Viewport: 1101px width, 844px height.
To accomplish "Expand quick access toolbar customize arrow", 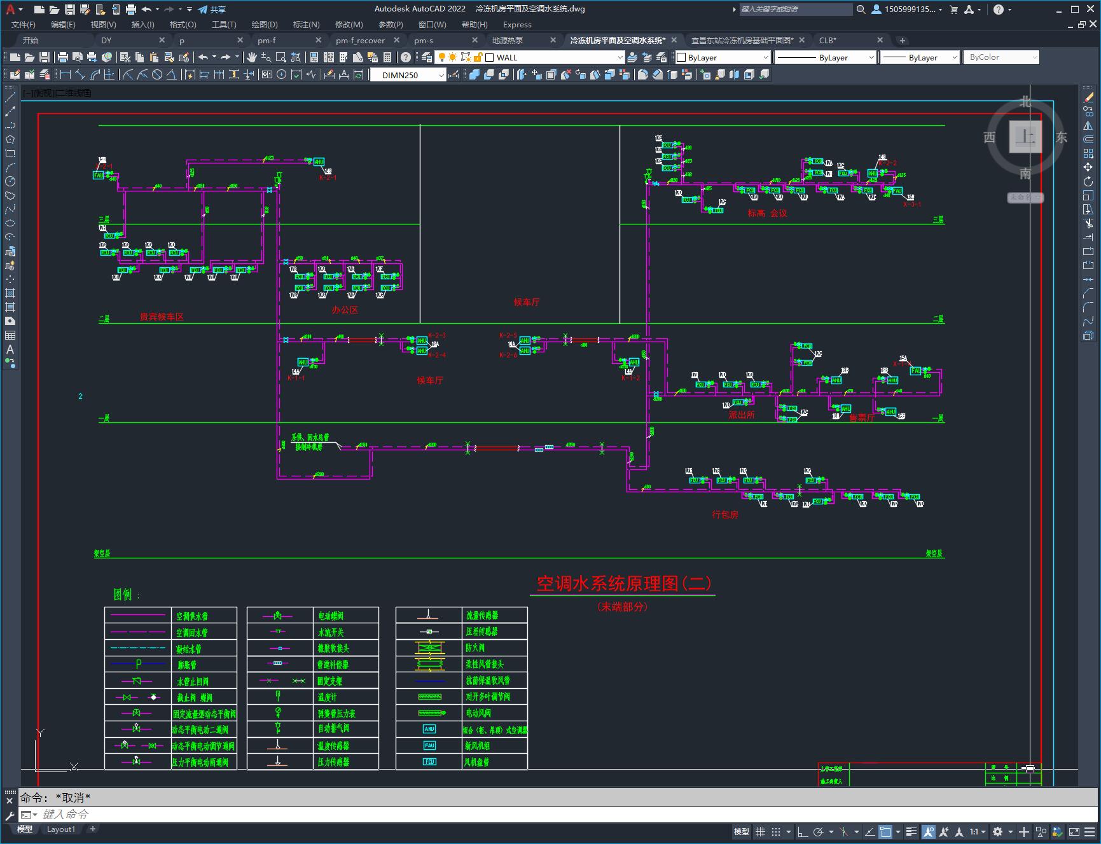I will 190,10.
